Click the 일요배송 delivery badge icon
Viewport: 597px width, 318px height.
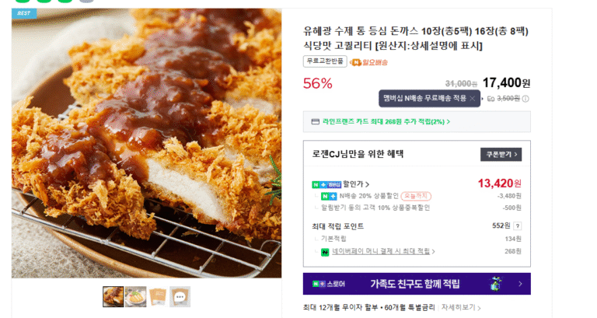[354, 62]
